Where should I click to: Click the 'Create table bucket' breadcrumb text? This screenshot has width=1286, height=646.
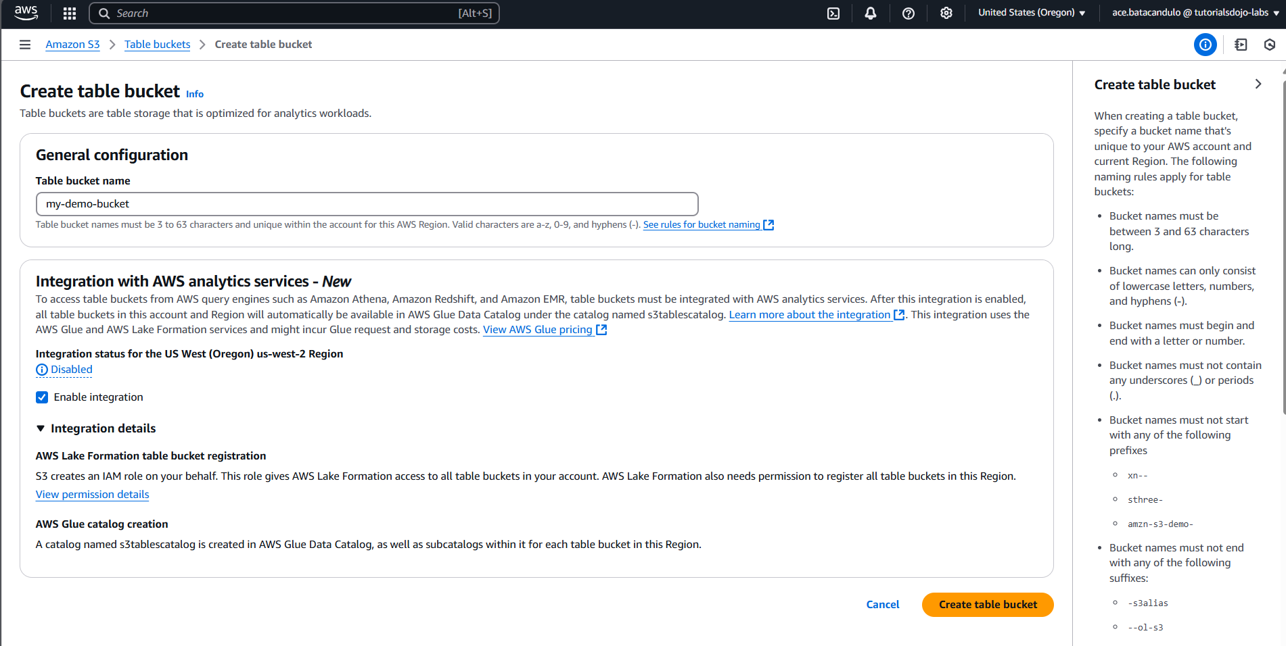(263, 45)
